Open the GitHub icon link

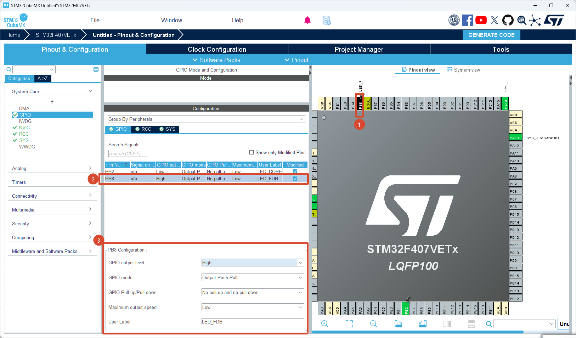[x=508, y=20]
